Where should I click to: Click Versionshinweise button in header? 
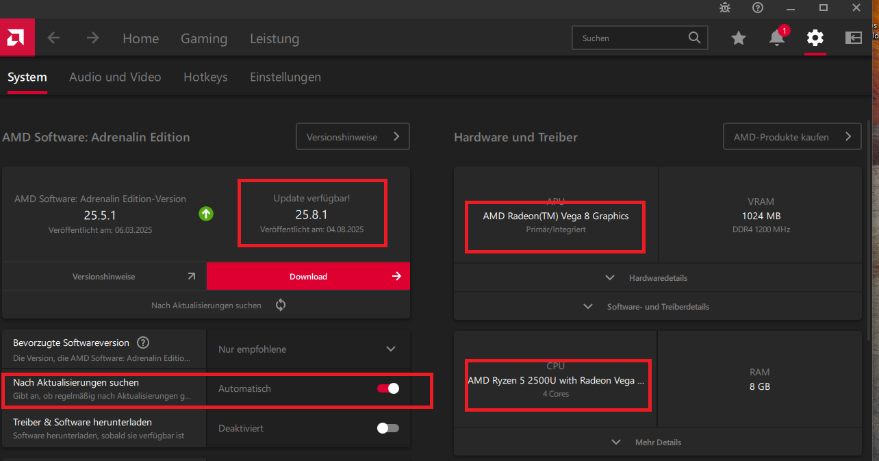[x=353, y=137]
